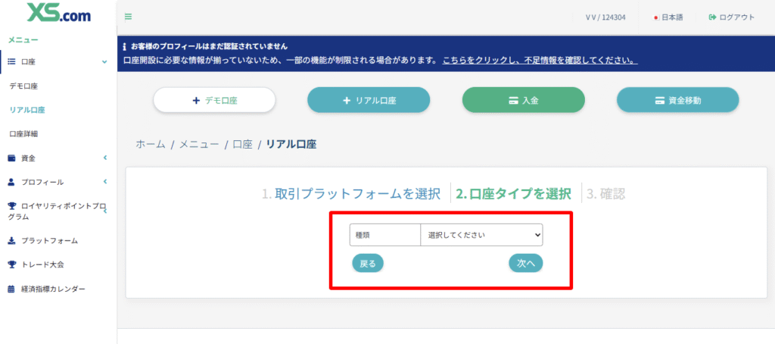This screenshot has width=775, height=344.
Task: Open the 経済指標カレンダー menu item
Action: click(54, 289)
